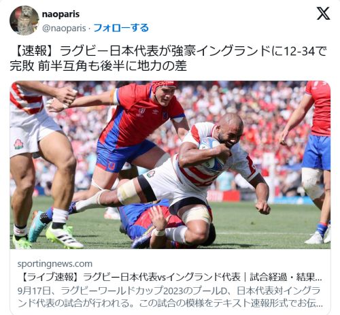Click the neon green boot in the photo
This screenshot has height=315, width=340.
tap(65, 236)
